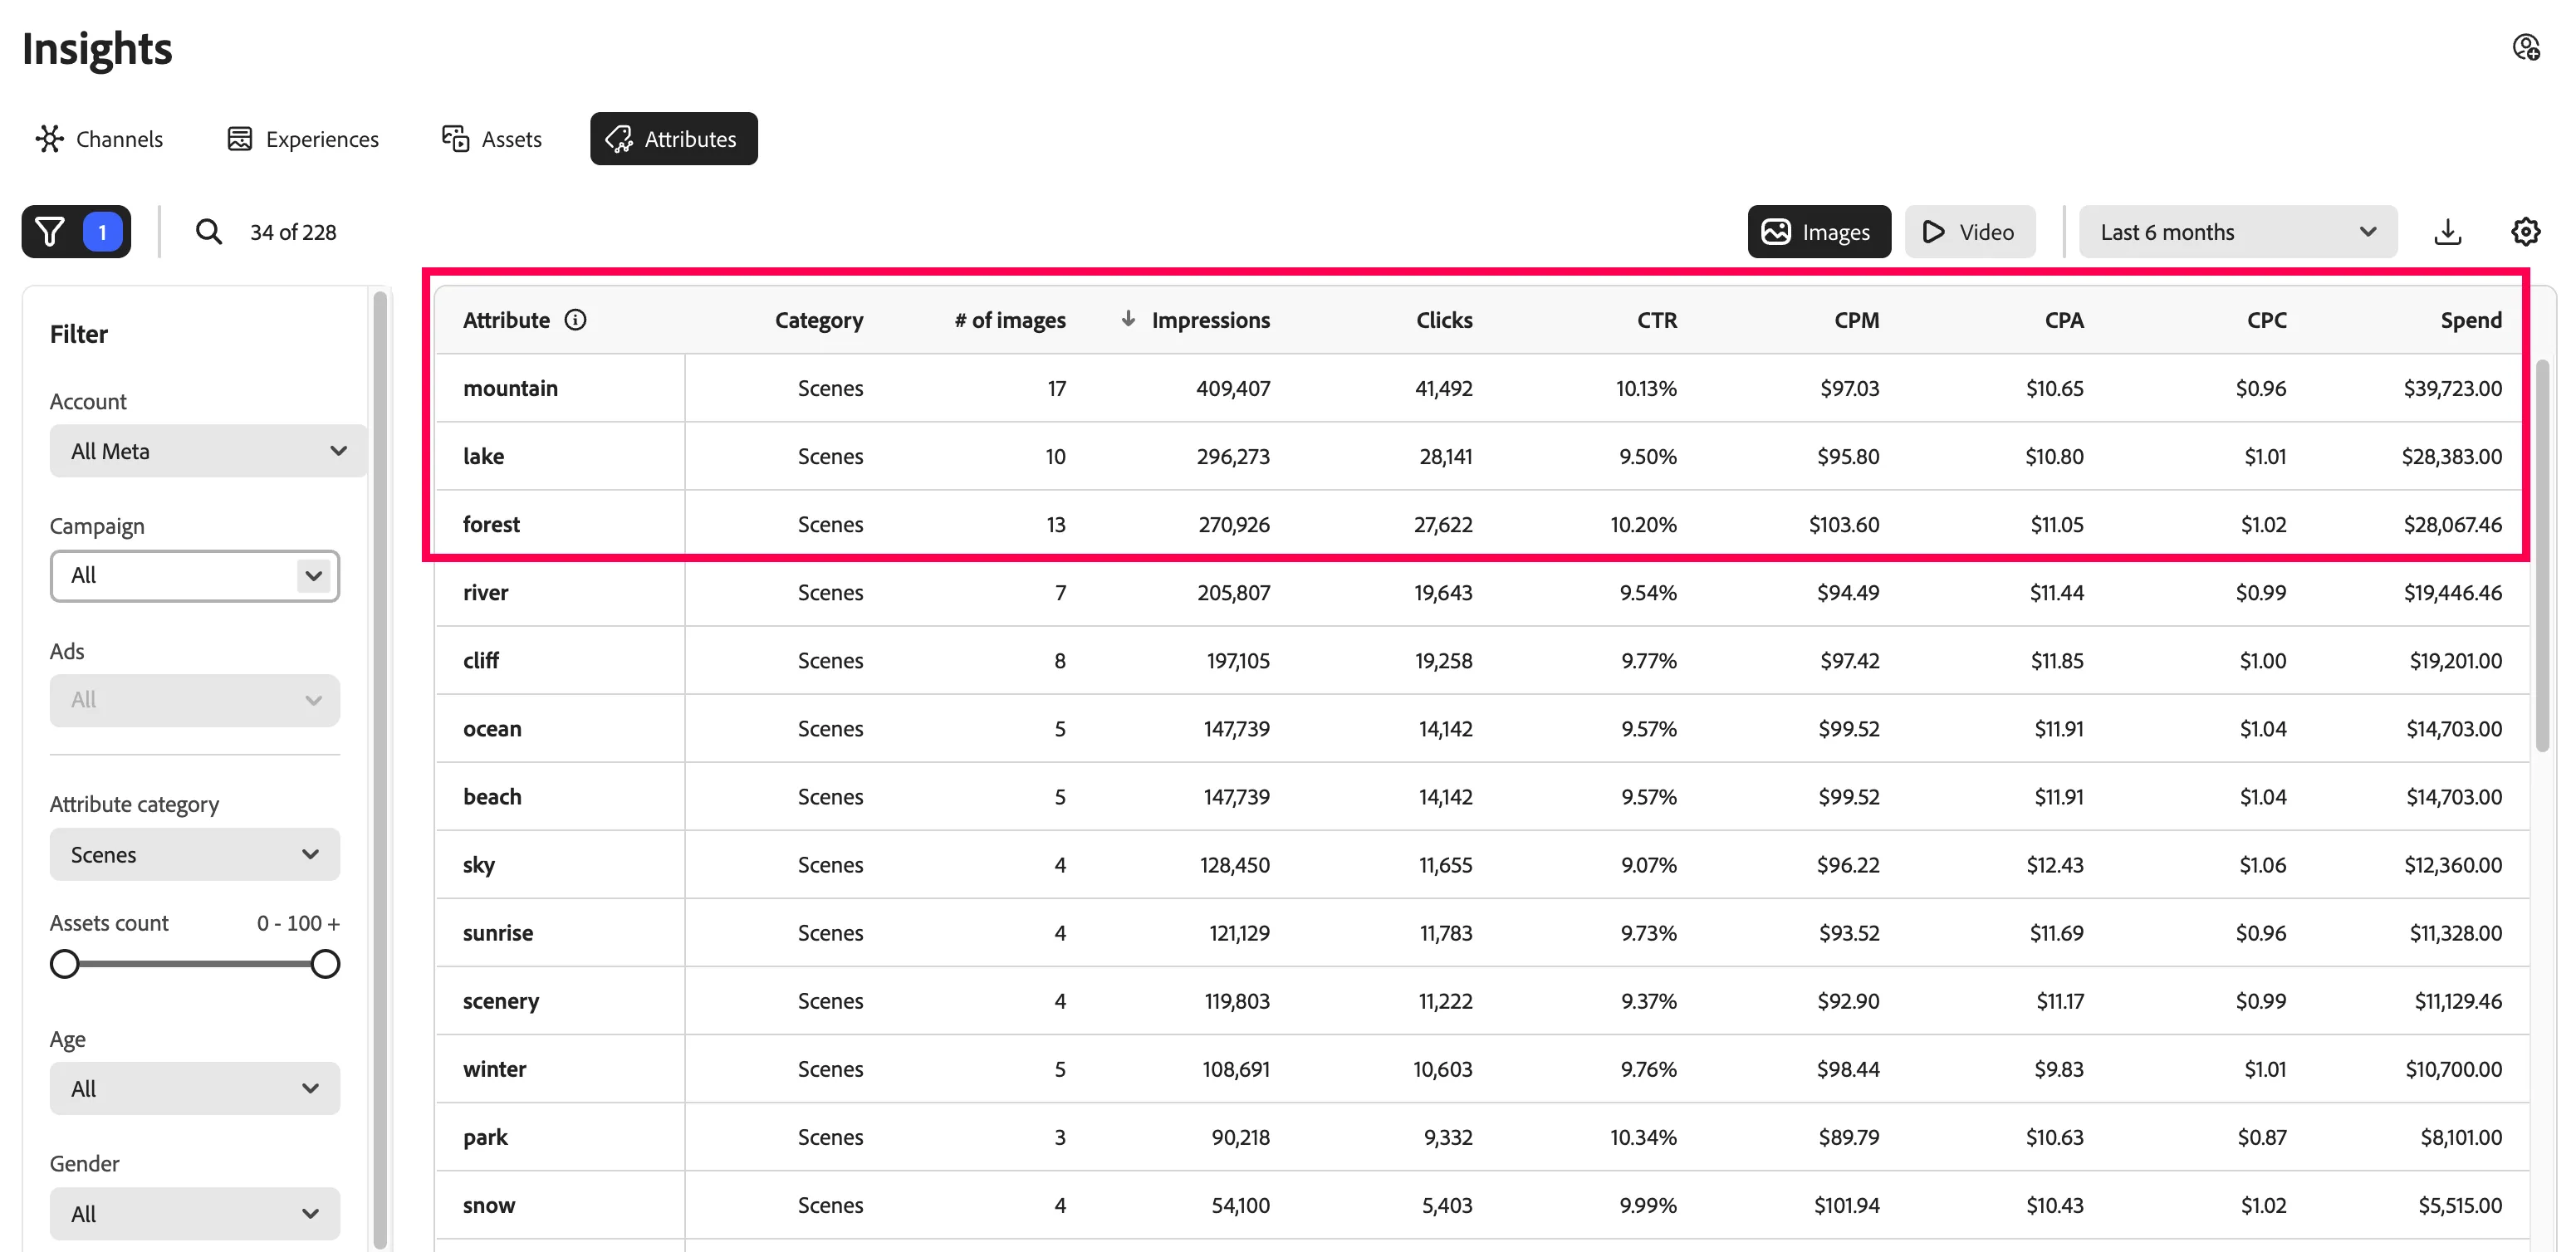Select the winter attribute row
The image size is (2576, 1252).
point(1482,1068)
